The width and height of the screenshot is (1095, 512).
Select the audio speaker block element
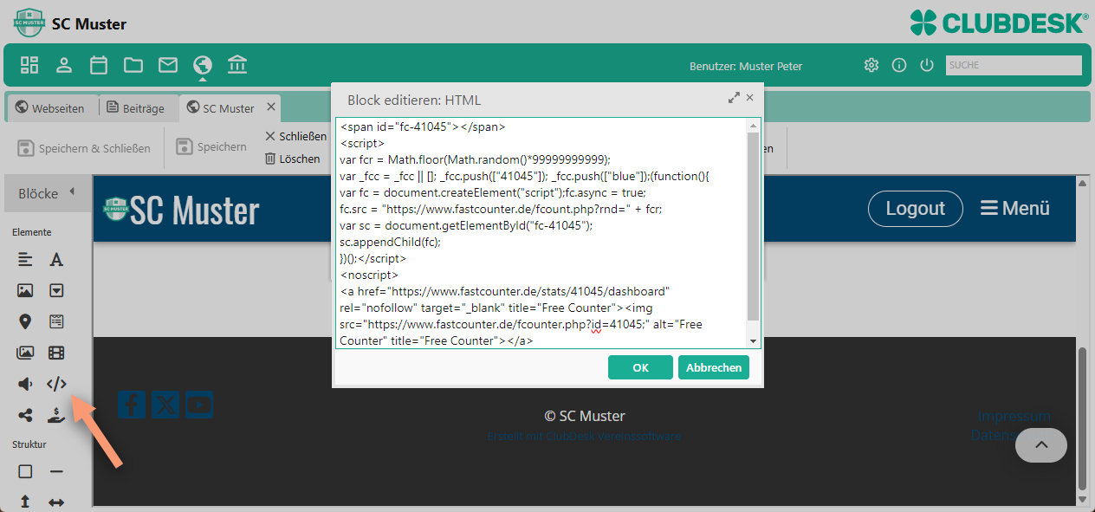pos(25,384)
